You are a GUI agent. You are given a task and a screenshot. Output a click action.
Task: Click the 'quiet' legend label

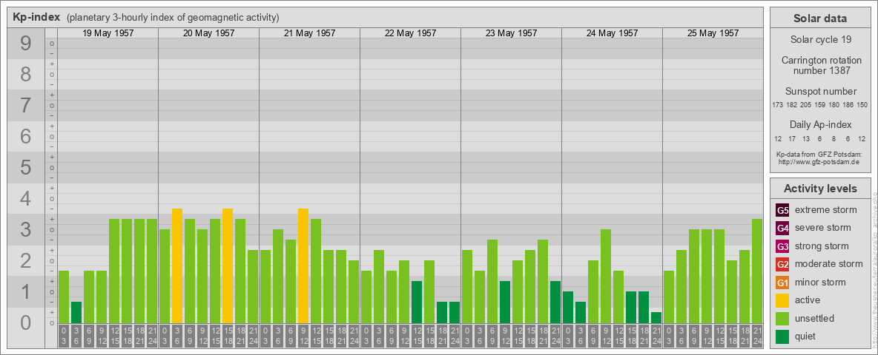805,337
